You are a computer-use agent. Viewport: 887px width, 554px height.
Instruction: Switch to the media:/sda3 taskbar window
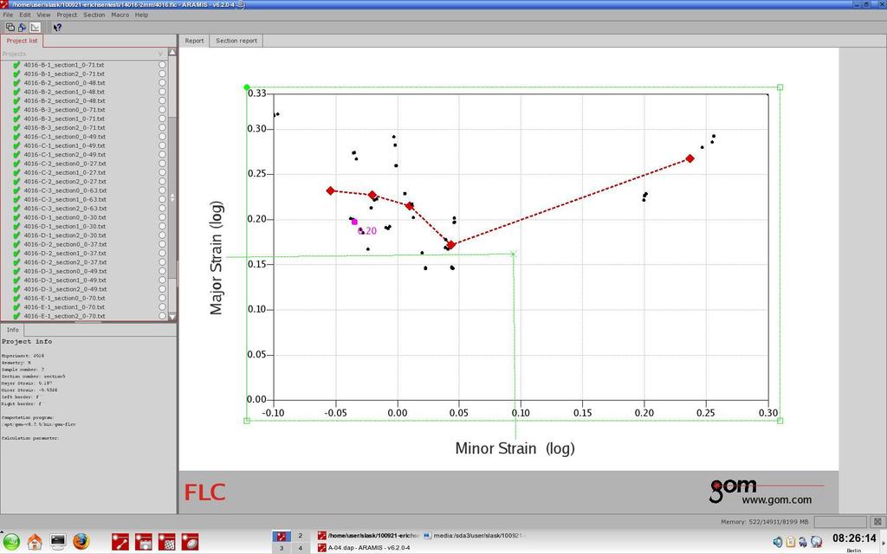click(476, 535)
